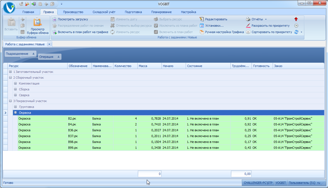Click the plug with plus icon in quick access toolbar
328x188 pixels.
pyautogui.click(x=21, y=4)
